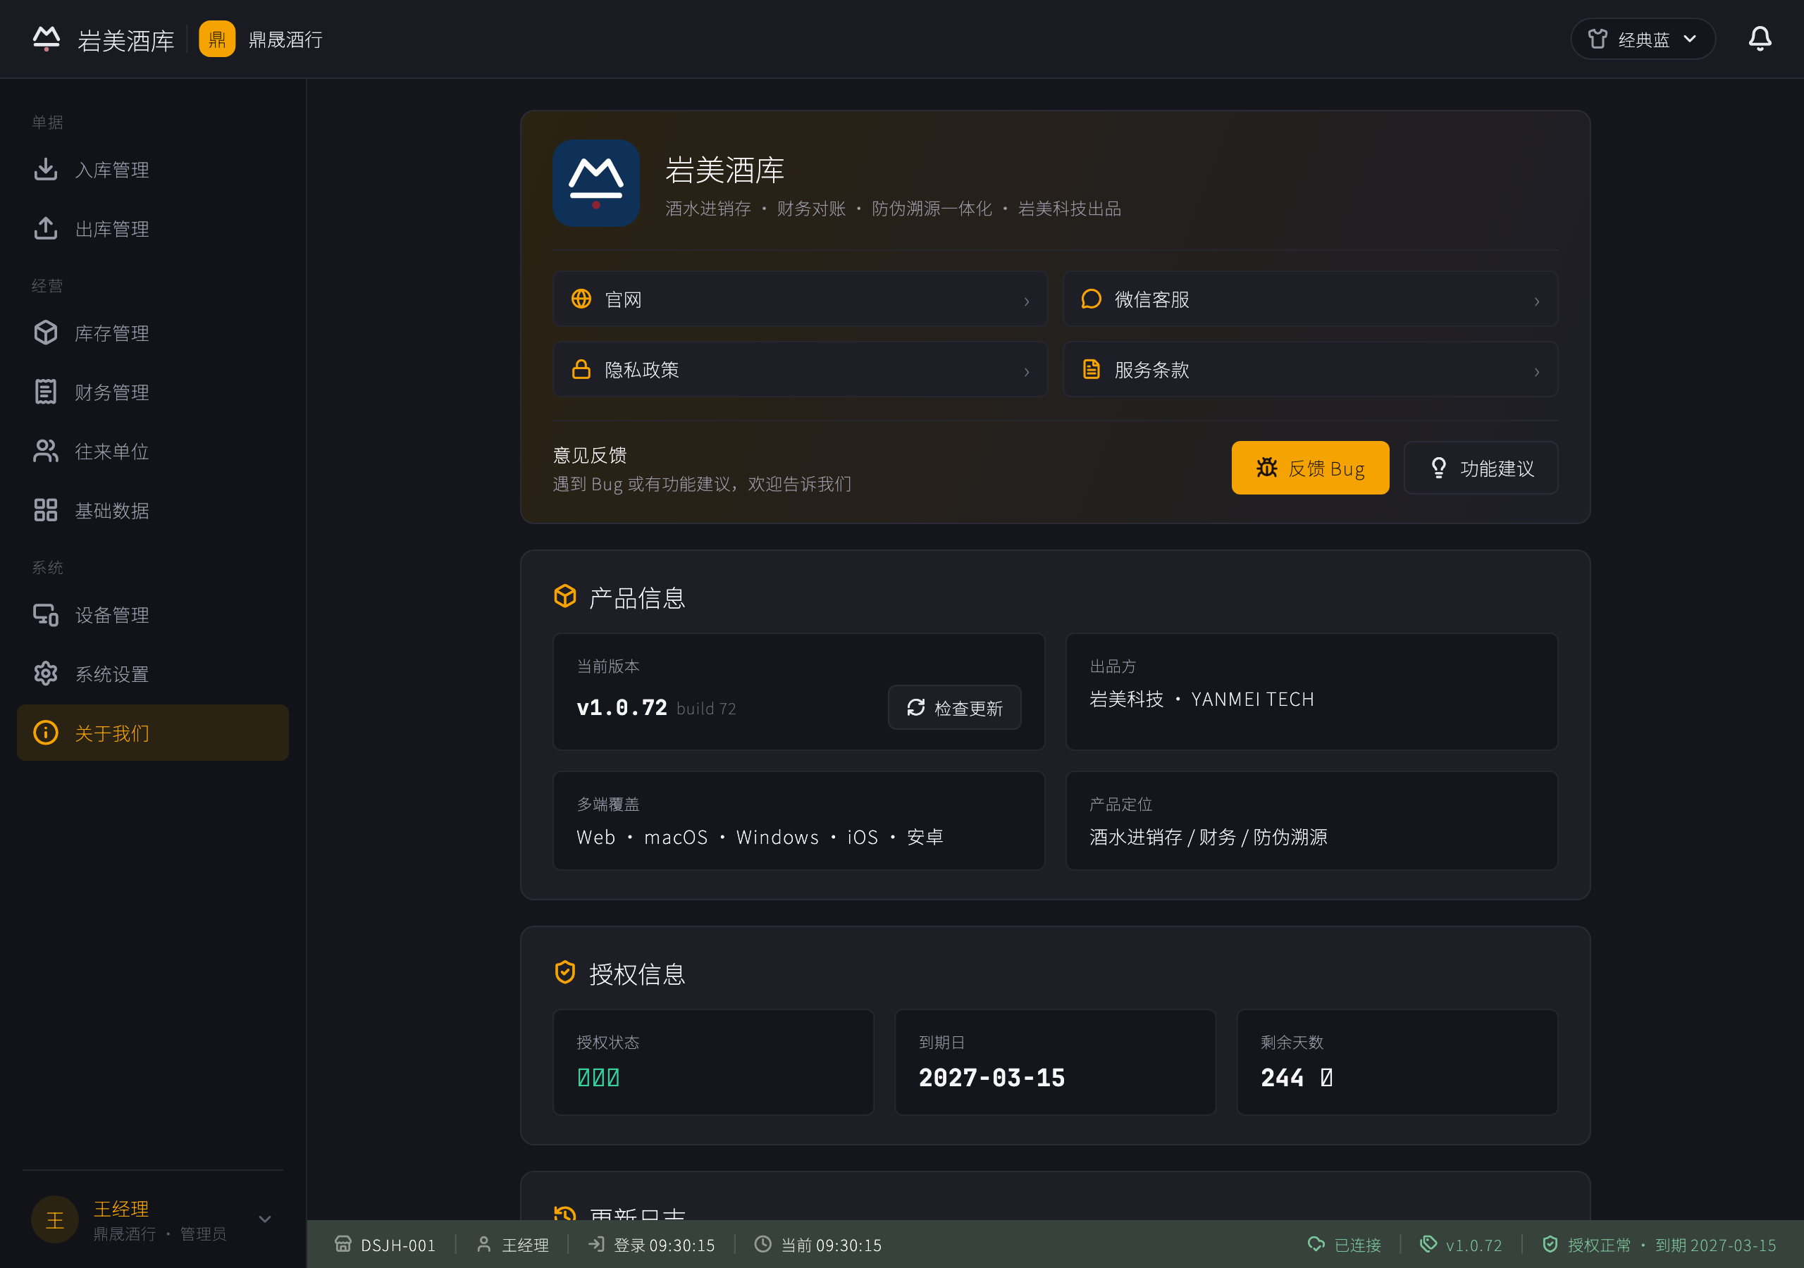Click the 王 user avatar
The width and height of the screenshot is (1804, 1268).
pos(54,1219)
